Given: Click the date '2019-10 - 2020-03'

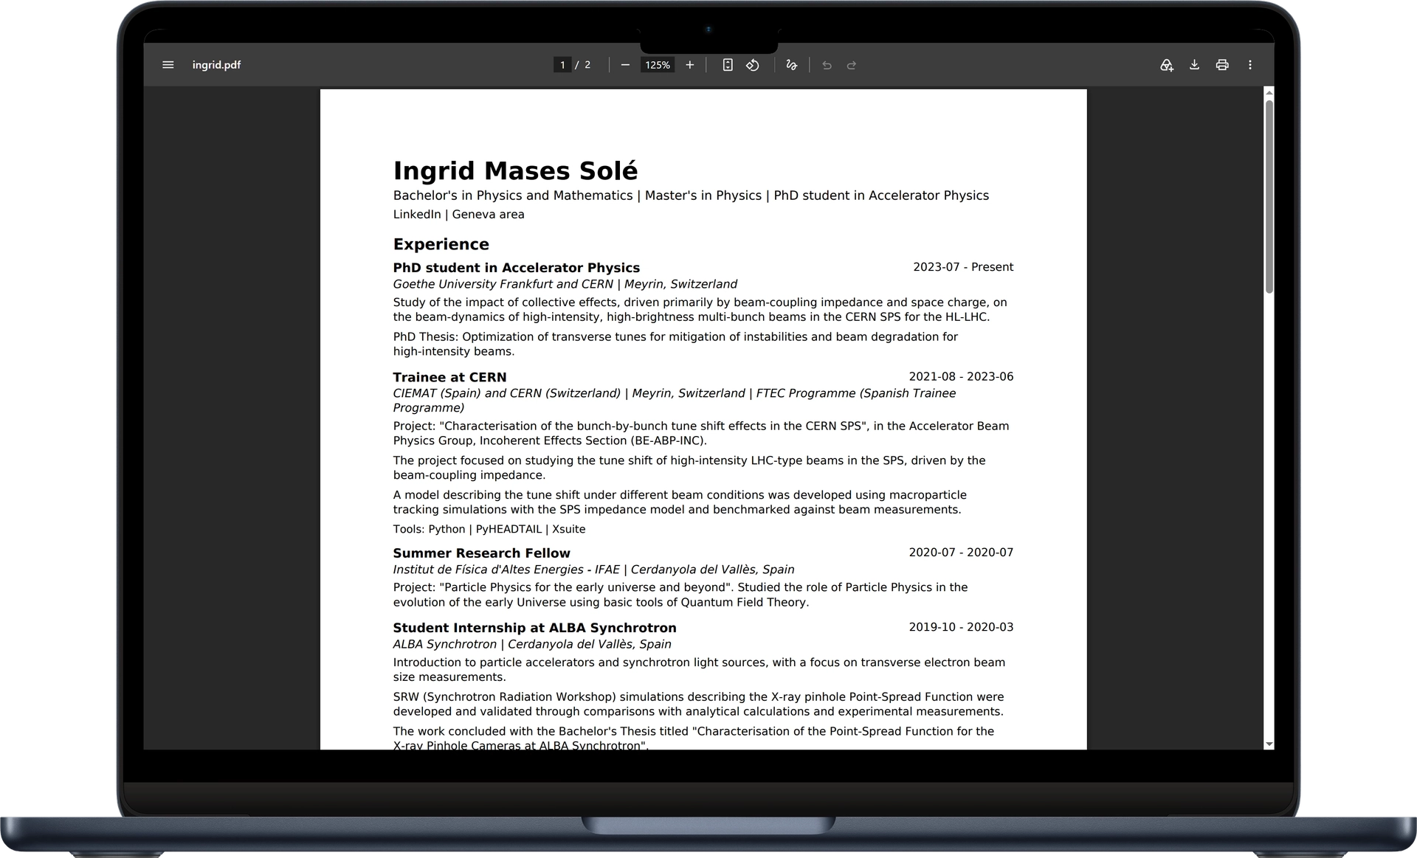Looking at the screenshot, I should pos(961,627).
